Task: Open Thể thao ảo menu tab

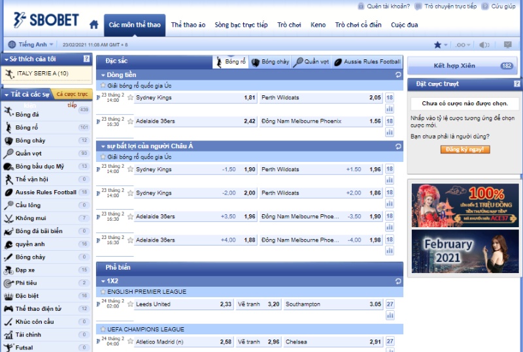Action: (188, 25)
